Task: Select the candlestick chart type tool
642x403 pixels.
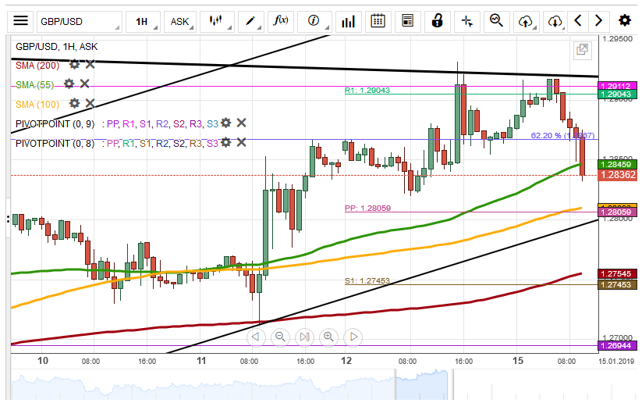Action: tap(216, 21)
